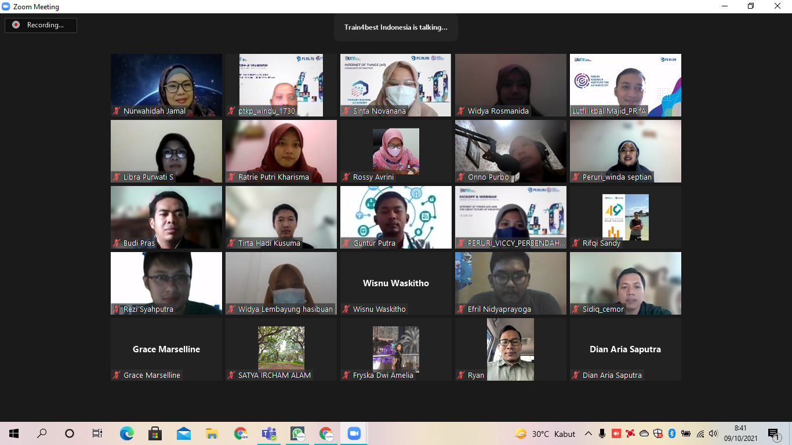
Task: Open the notification center with 1 alert
Action: [773, 433]
